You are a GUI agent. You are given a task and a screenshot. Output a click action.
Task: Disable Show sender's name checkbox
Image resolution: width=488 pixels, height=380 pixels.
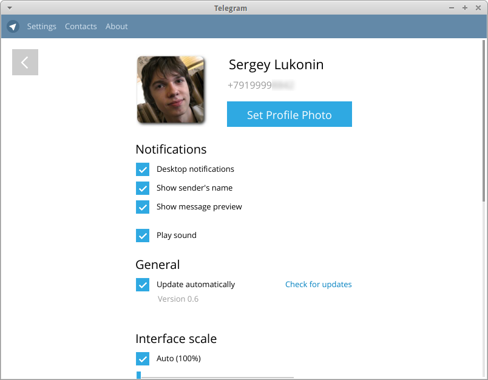click(x=143, y=188)
